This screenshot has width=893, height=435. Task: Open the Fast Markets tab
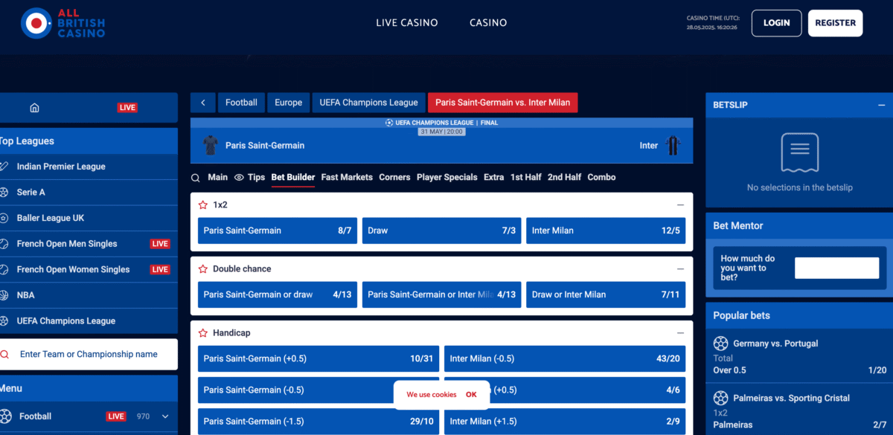(347, 178)
